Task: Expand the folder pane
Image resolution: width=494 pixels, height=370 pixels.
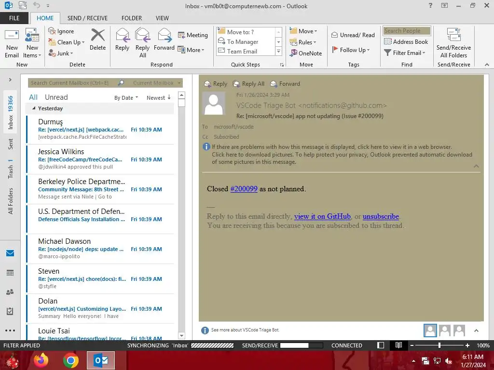Action: click(x=10, y=80)
